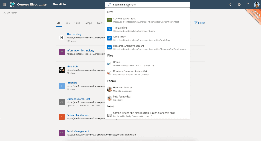This screenshot has height=141, width=261.
Task: Click the Contoso Electronics title
Action: click(x=32, y=4)
